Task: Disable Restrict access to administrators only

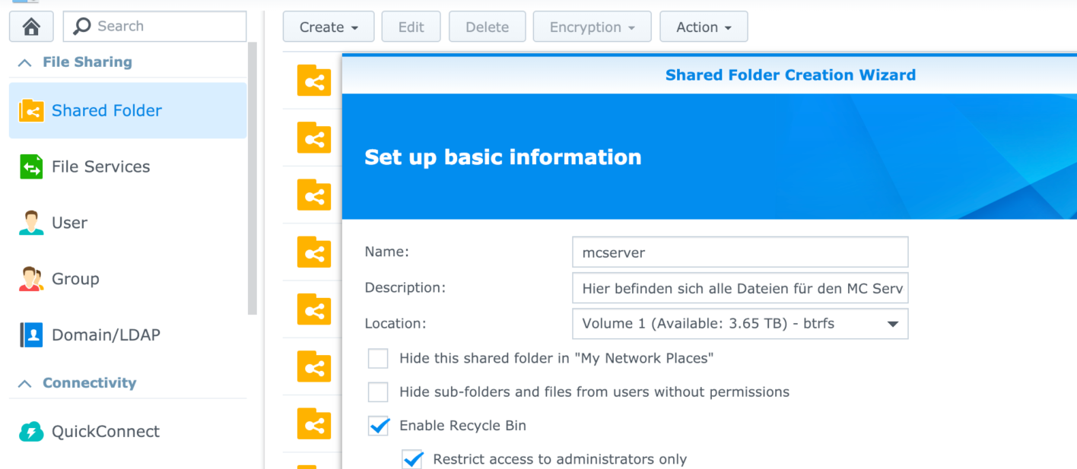Action: pos(411,459)
